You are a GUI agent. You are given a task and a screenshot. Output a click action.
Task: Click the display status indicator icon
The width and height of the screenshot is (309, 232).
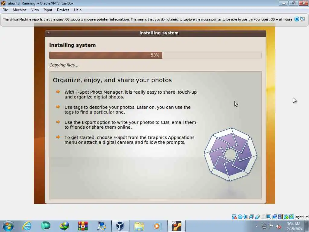pyautogui.click(x=269, y=217)
